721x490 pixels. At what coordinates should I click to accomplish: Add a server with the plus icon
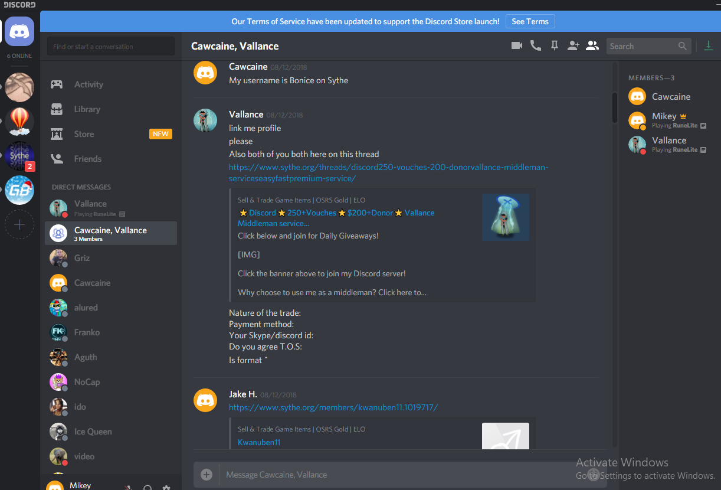(x=19, y=224)
